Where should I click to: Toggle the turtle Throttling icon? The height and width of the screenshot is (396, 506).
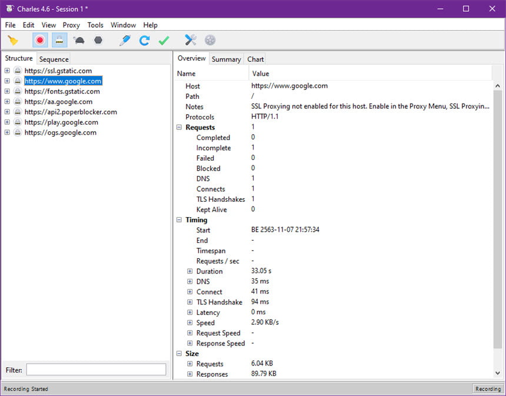pyautogui.click(x=79, y=41)
